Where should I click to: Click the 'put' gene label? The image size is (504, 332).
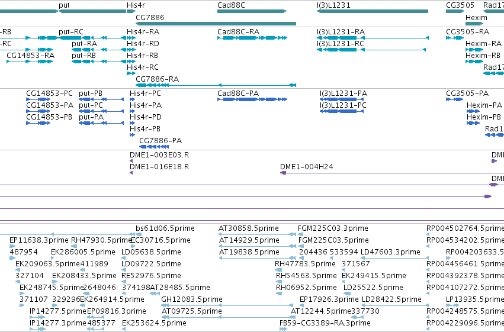64,5
